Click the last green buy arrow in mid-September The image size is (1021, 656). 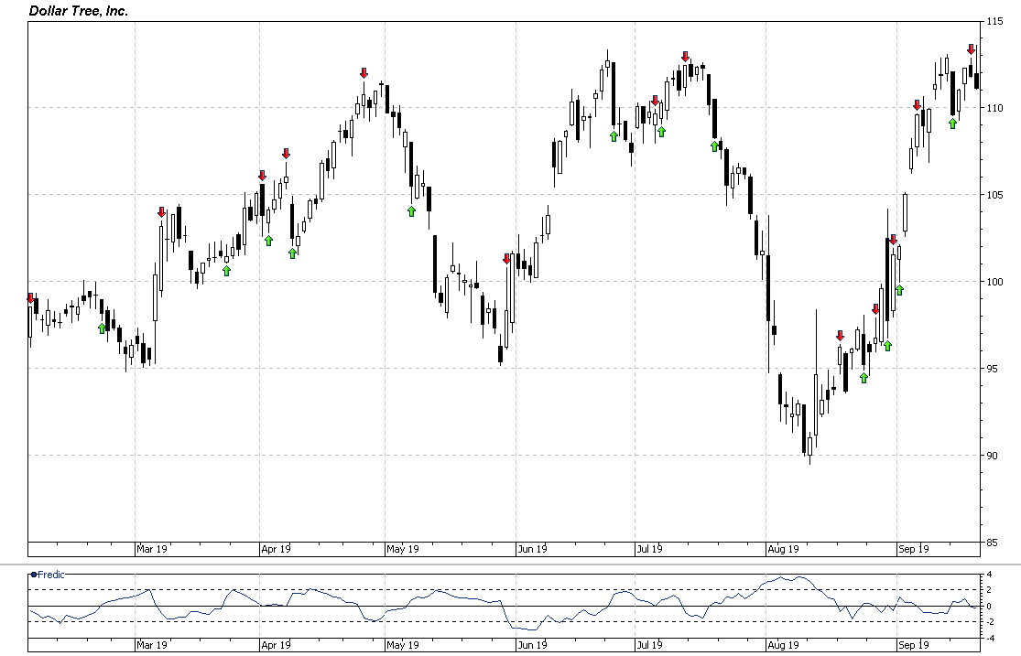point(952,123)
